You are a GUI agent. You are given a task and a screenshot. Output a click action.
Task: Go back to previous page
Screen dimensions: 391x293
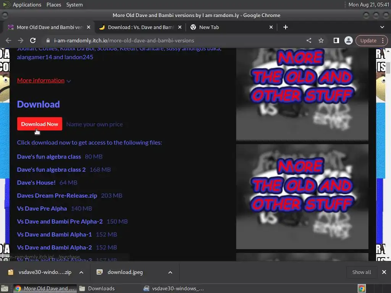(8, 40)
